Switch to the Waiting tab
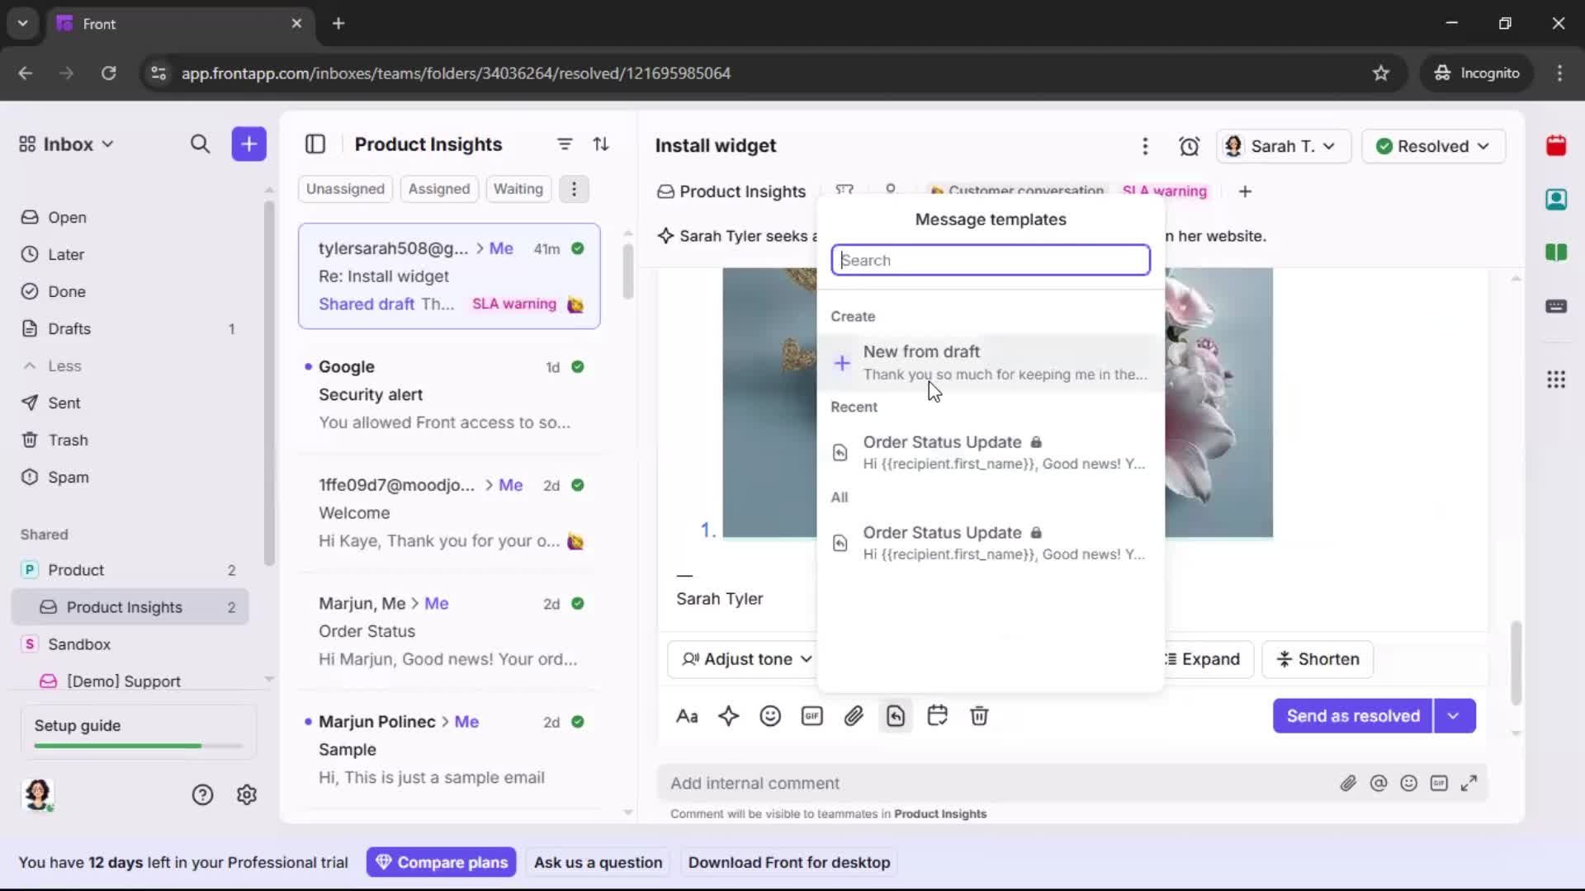The height and width of the screenshot is (891, 1585). coord(518,189)
